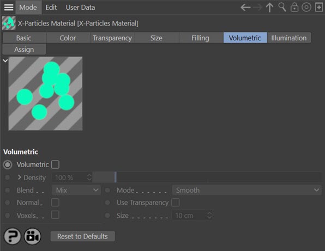This screenshot has width=325, height=251.
Task: Open the Edit menu
Action: [51, 8]
